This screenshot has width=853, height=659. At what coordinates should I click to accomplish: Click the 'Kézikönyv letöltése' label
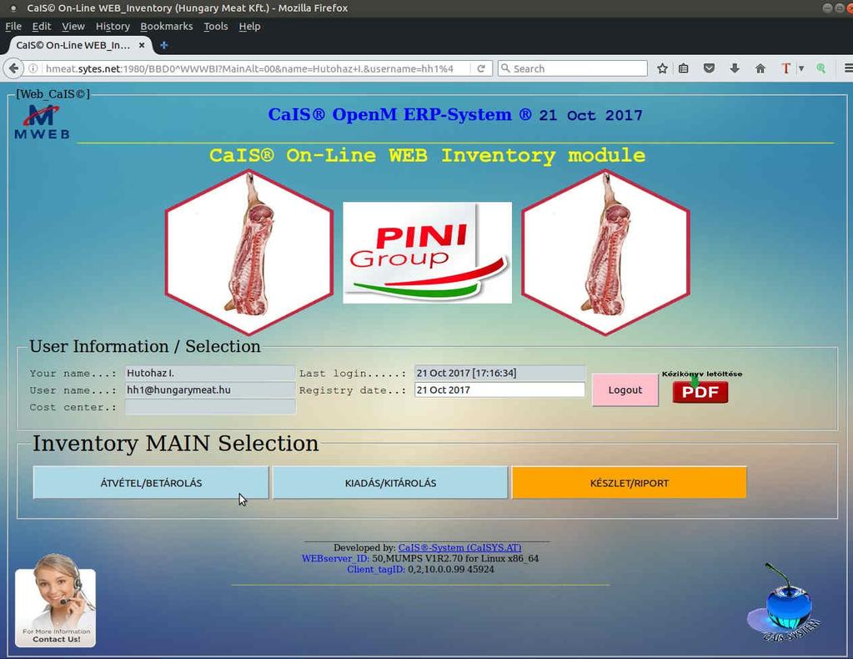702,374
